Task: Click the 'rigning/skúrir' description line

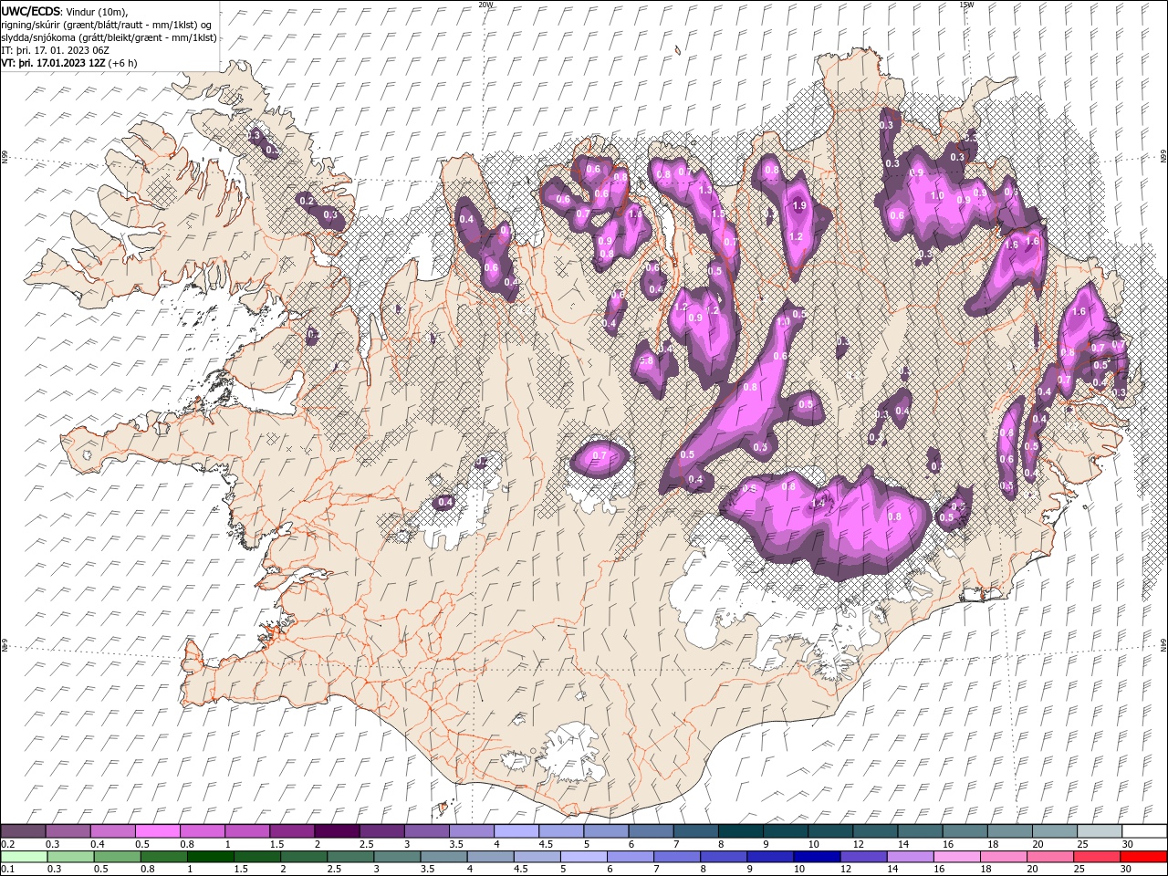Action: coord(107,25)
